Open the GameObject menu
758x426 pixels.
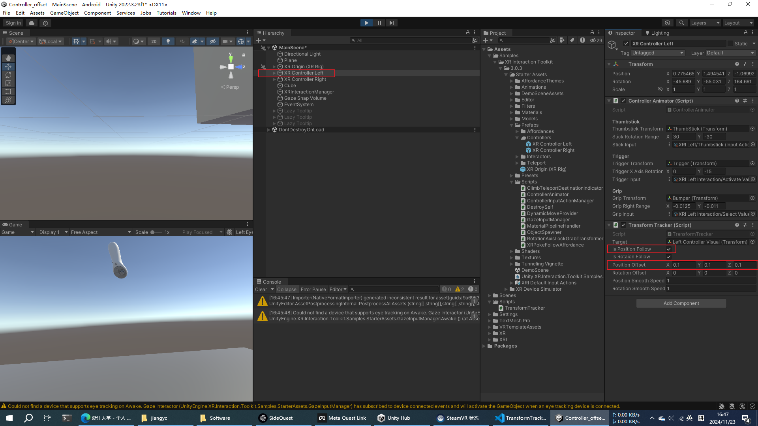[64, 13]
